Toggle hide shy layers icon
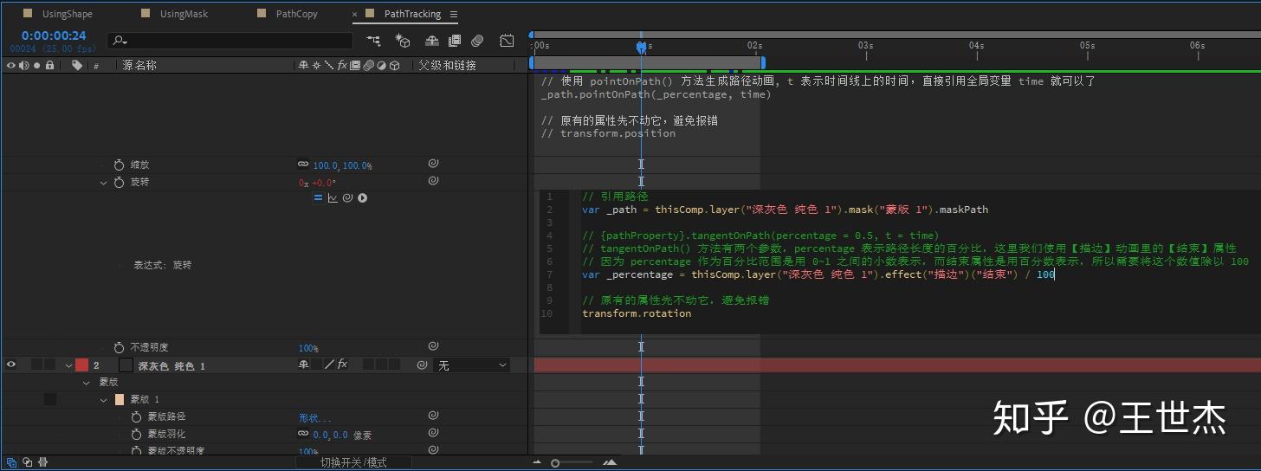 click(432, 41)
